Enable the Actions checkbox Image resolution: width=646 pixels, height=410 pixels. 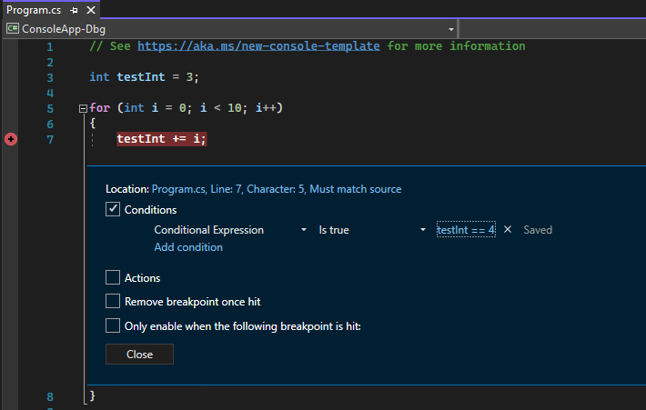tap(113, 278)
